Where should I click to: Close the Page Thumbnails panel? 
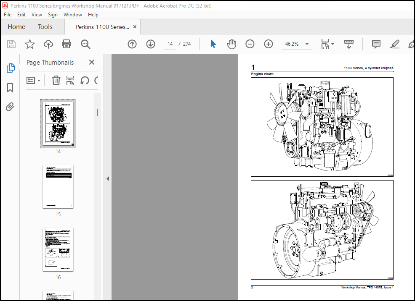pos(92,62)
